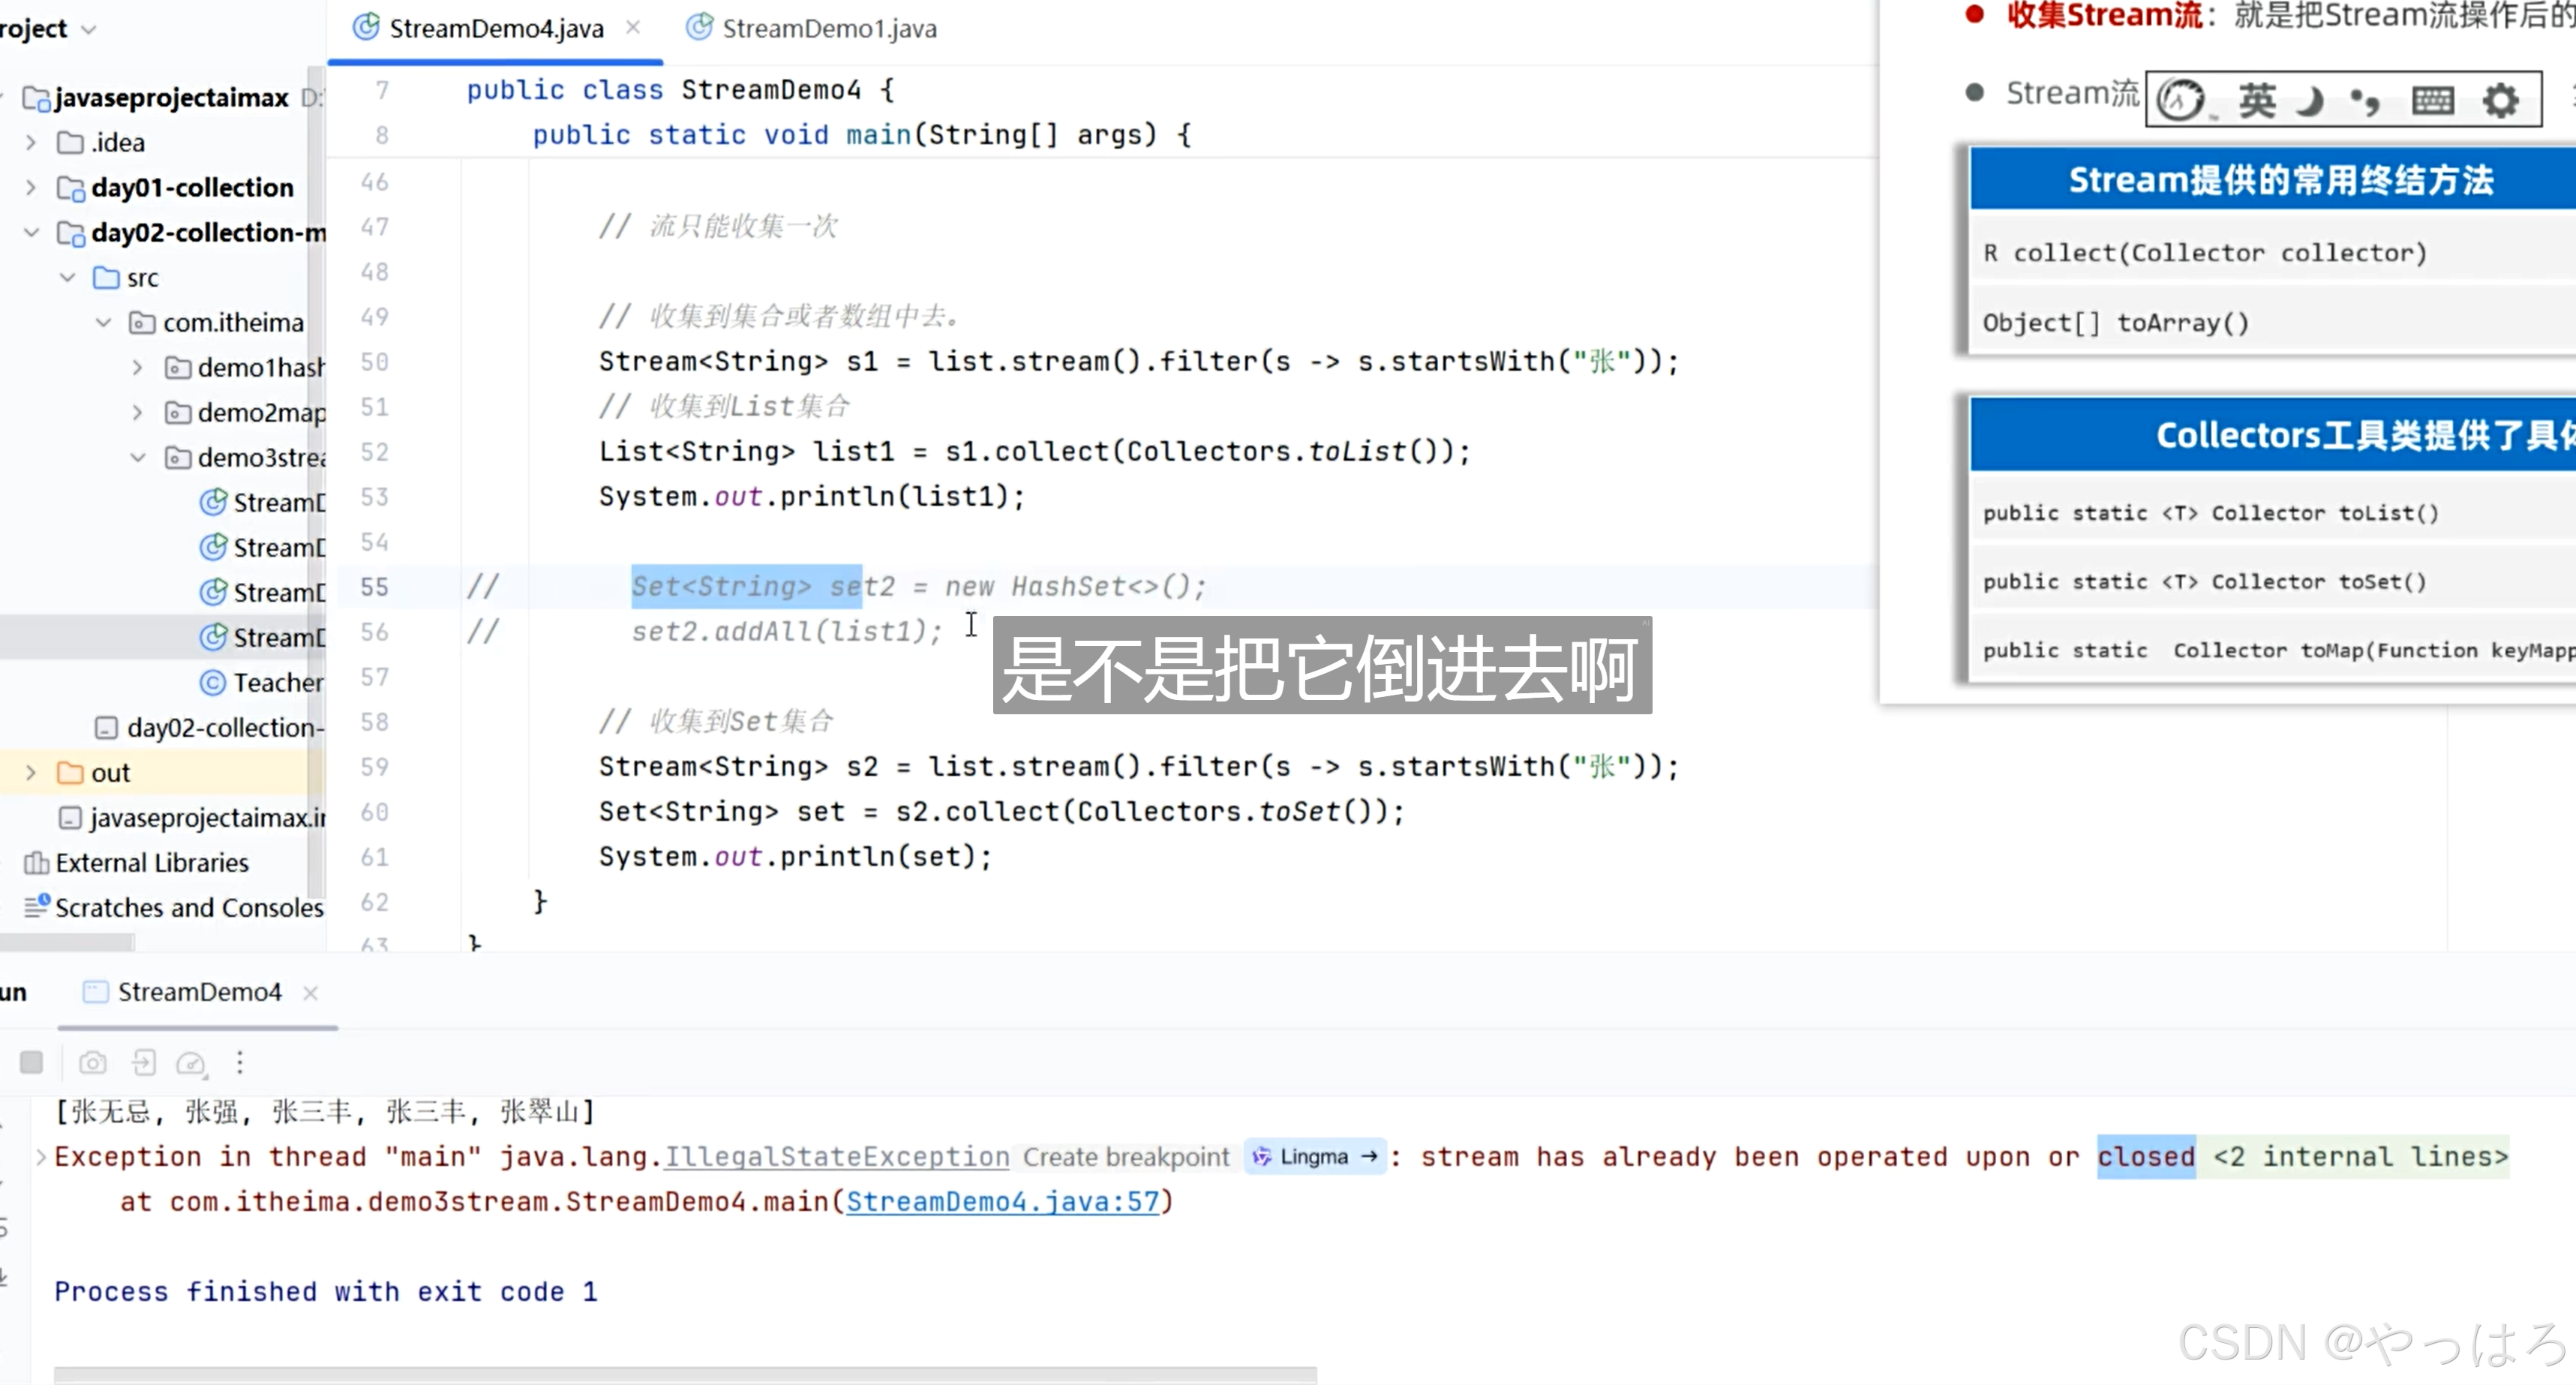The width and height of the screenshot is (2576, 1385).
Task: Expand the out folder
Action: click(31, 773)
